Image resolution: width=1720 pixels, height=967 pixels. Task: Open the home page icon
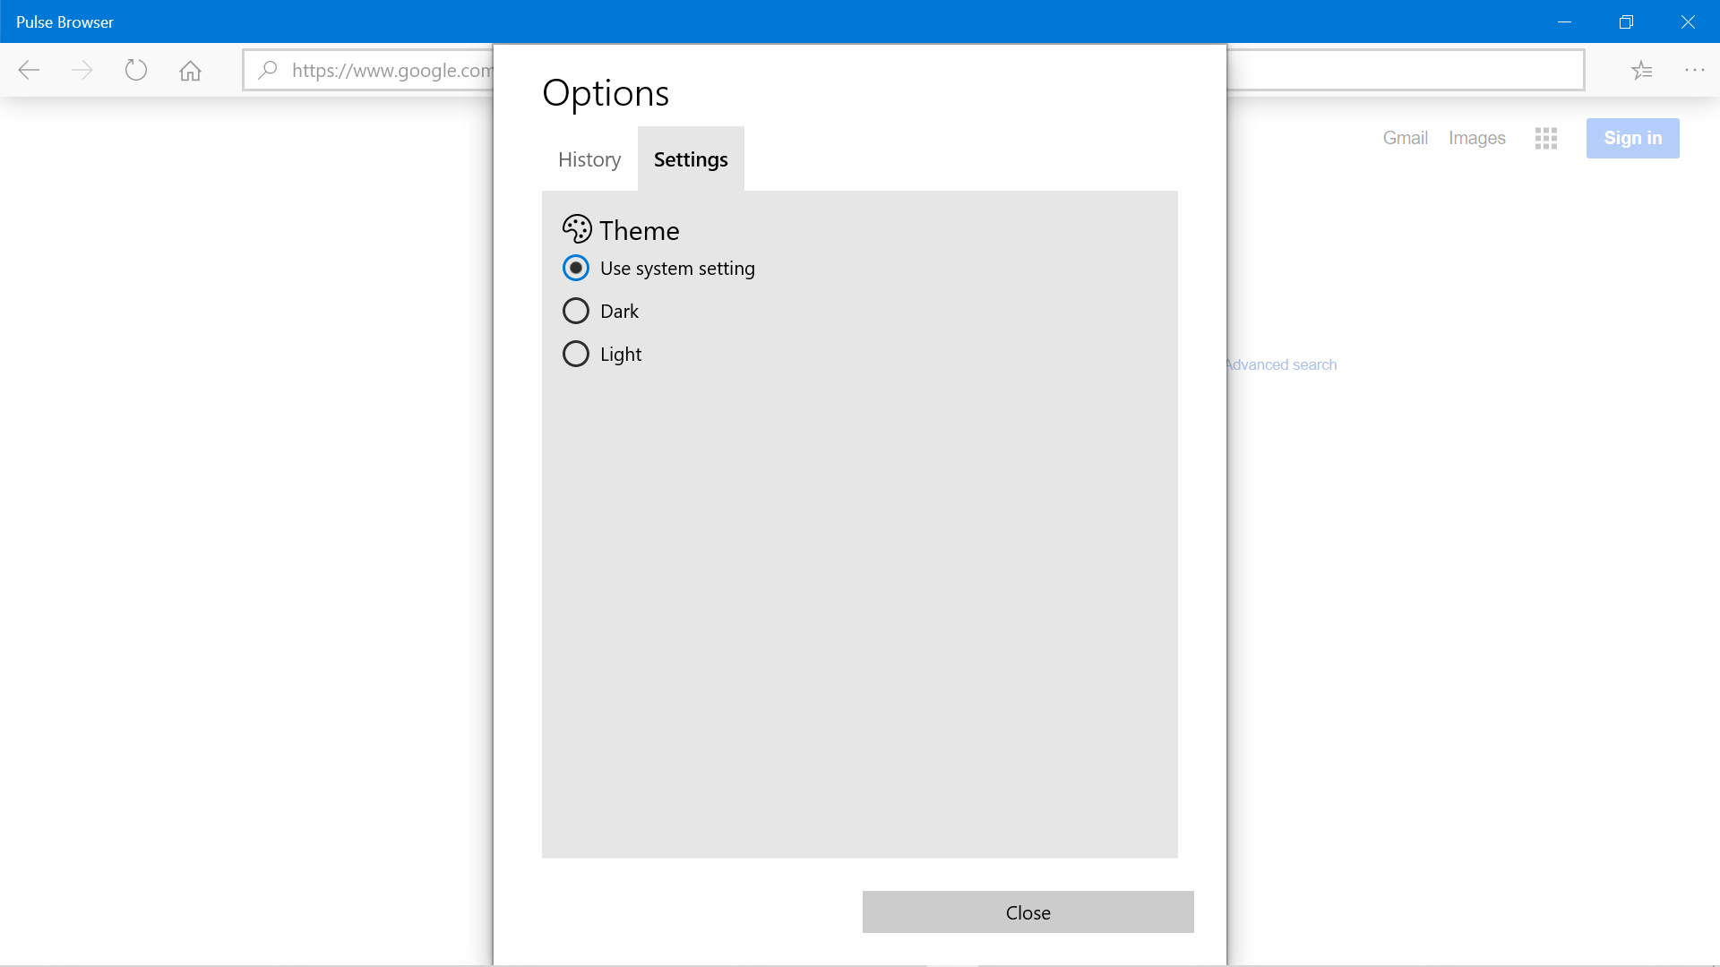(x=190, y=70)
